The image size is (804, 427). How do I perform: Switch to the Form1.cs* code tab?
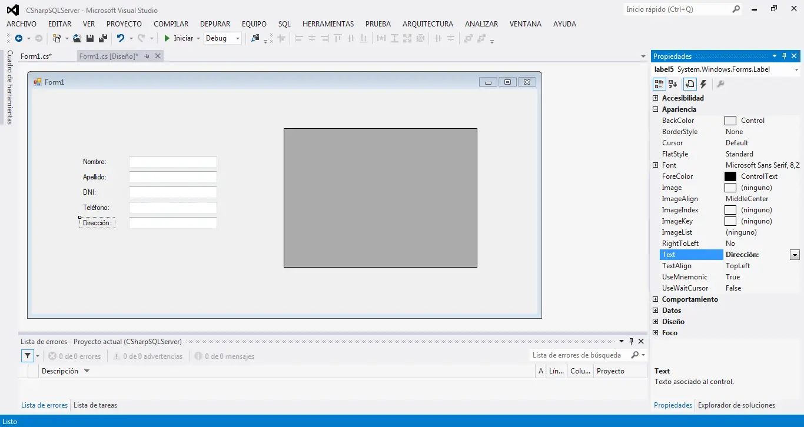click(x=36, y=56)
